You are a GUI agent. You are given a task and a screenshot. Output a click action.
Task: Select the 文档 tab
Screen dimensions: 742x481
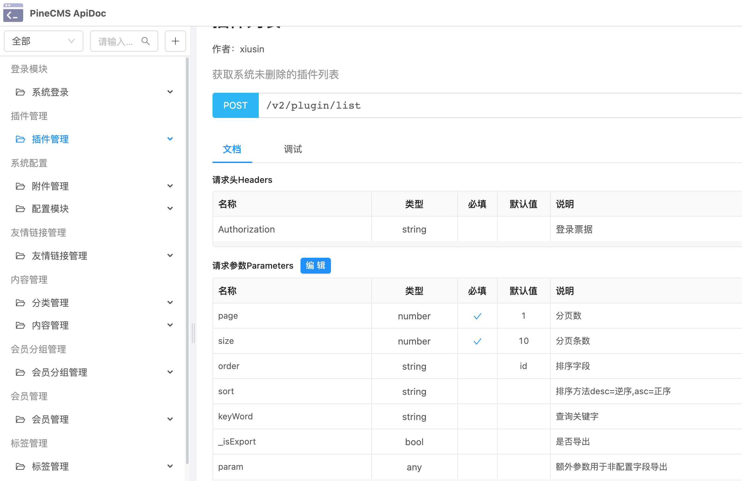[x=232, y=149]
